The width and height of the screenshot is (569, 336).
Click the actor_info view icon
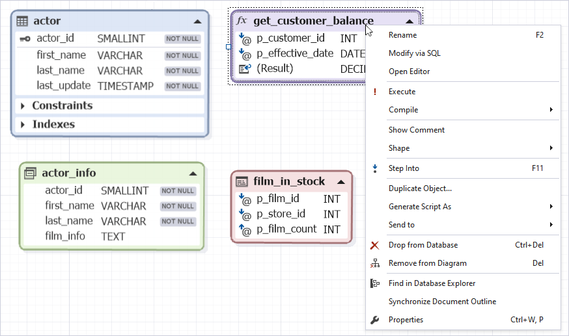click(30, 174)
